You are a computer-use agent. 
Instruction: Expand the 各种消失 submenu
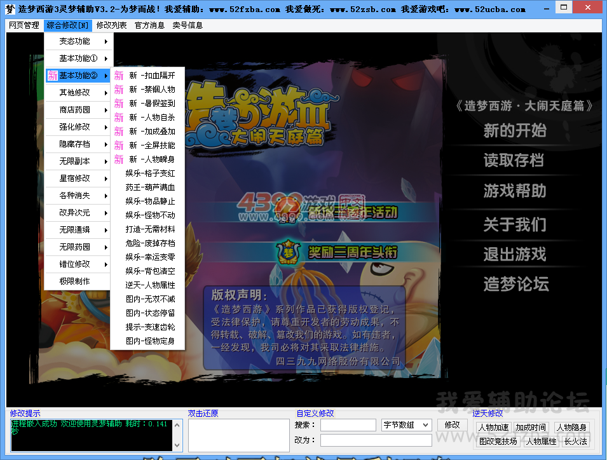tap(79, 196)
